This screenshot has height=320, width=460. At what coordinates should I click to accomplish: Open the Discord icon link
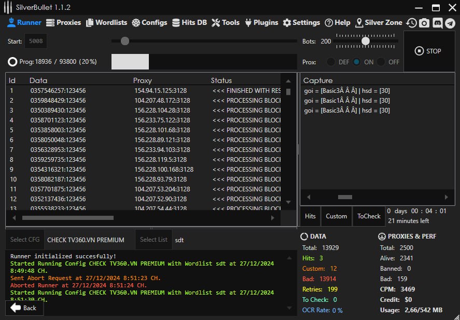tap(437, 23)
